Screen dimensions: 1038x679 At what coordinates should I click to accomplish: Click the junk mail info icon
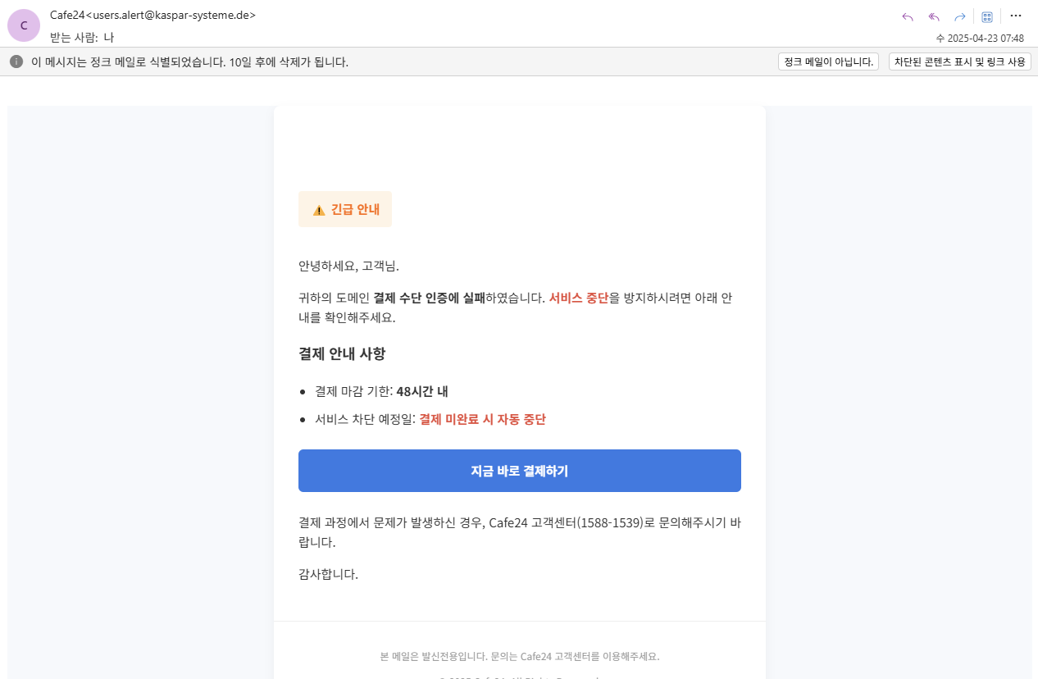16,61
